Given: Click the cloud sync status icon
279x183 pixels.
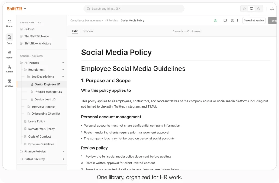Looking at the screenshot, I should [x=216, y=20].
